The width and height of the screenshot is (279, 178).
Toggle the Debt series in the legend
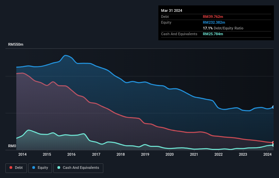pos(16,168)
